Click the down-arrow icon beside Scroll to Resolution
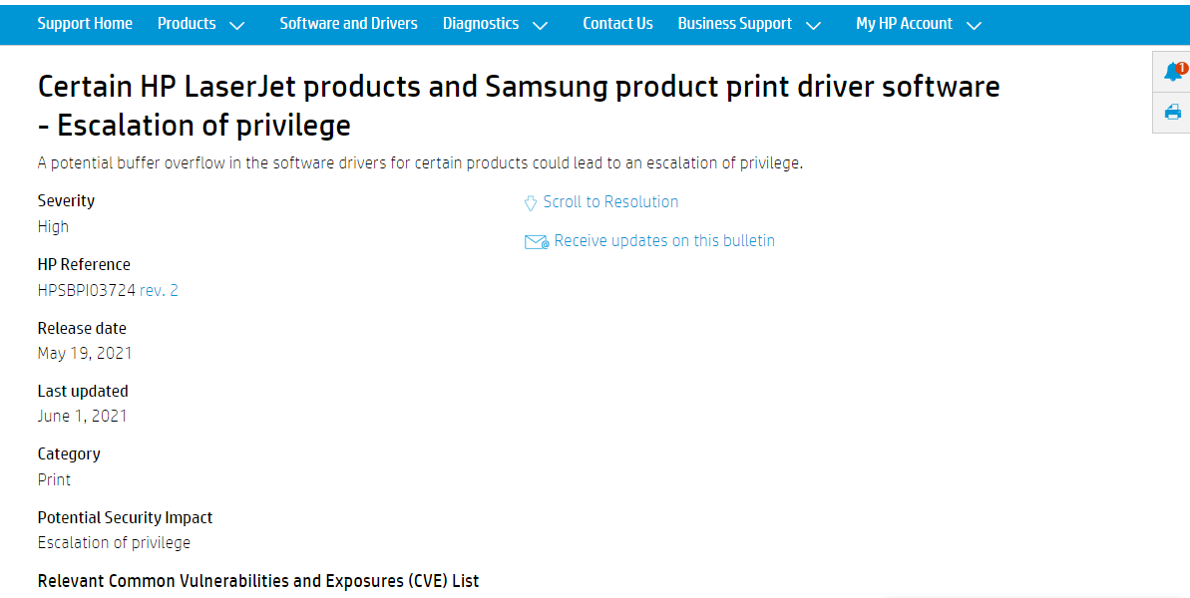 pos(531,202)
